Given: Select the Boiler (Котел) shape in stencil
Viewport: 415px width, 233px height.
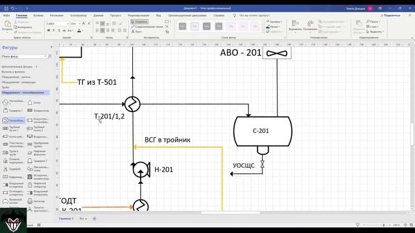Looking at the screenshot, I should [34, 102].
